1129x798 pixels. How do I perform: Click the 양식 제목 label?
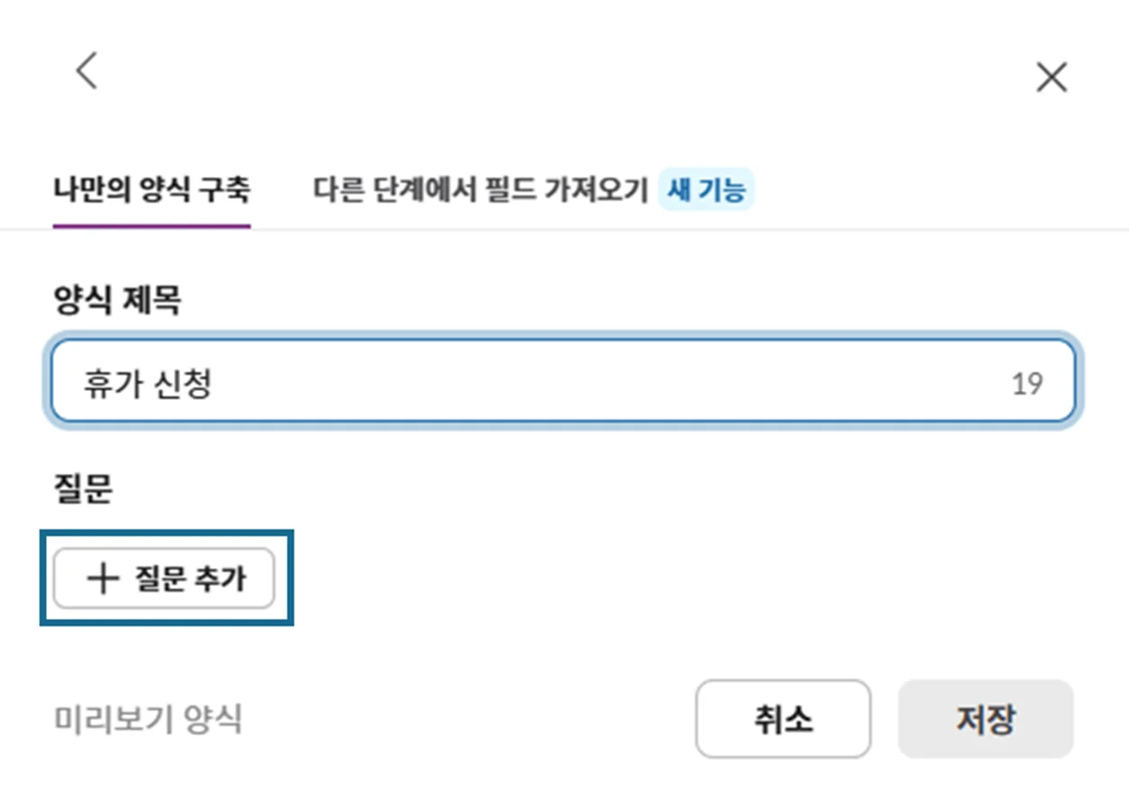(117, 302)
